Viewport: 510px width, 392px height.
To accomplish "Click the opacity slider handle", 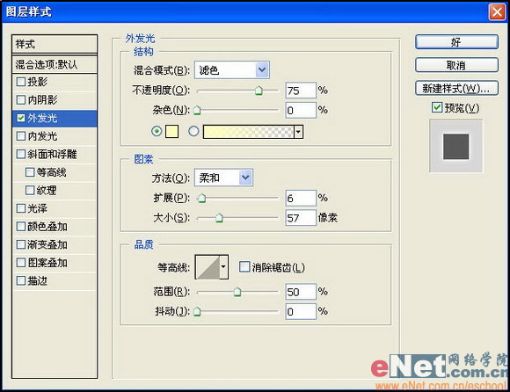I will click(x=259, y=91).
